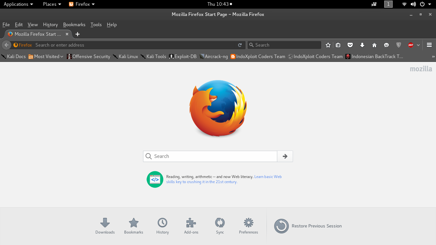Open the hamburger menu button
436x245 pixels.
click(x=429, y=45)
